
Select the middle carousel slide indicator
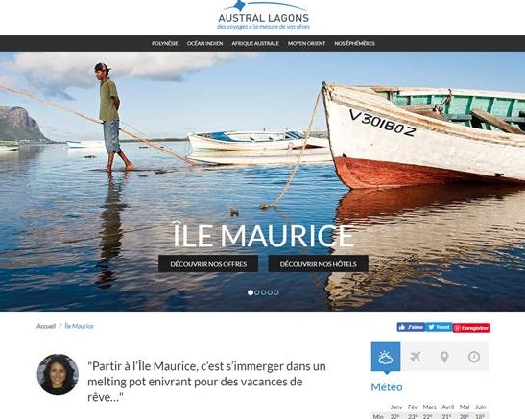point(264,292)
